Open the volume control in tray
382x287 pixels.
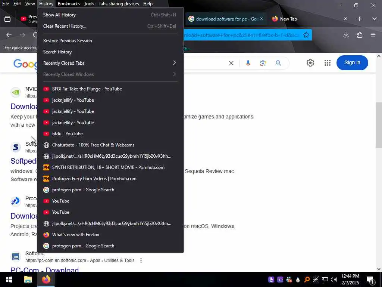click(334, 280)
